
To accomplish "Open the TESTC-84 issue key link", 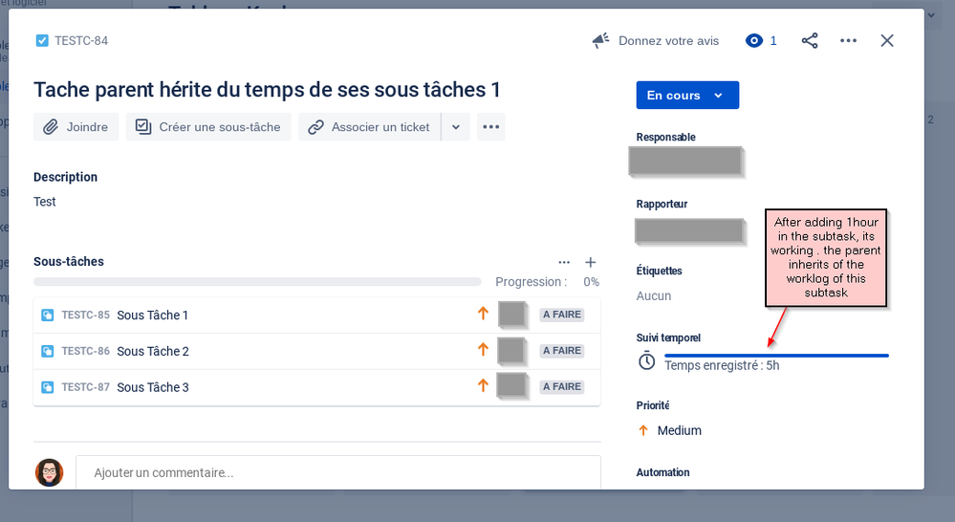I will 81,41.
